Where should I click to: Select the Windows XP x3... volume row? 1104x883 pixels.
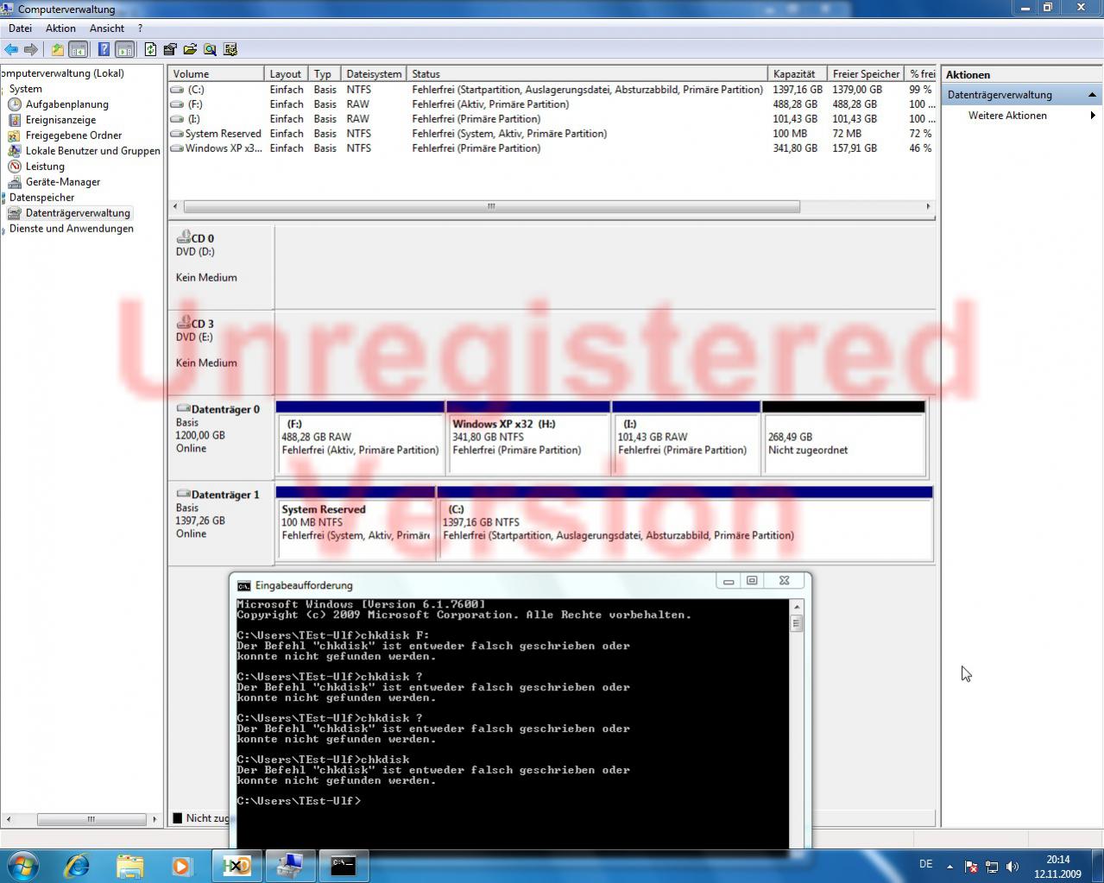coord(552,148)
